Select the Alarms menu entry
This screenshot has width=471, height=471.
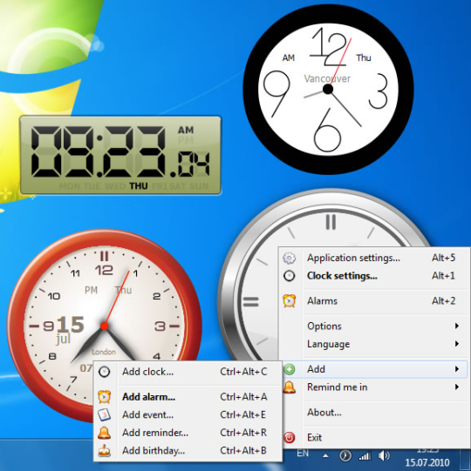374,300
